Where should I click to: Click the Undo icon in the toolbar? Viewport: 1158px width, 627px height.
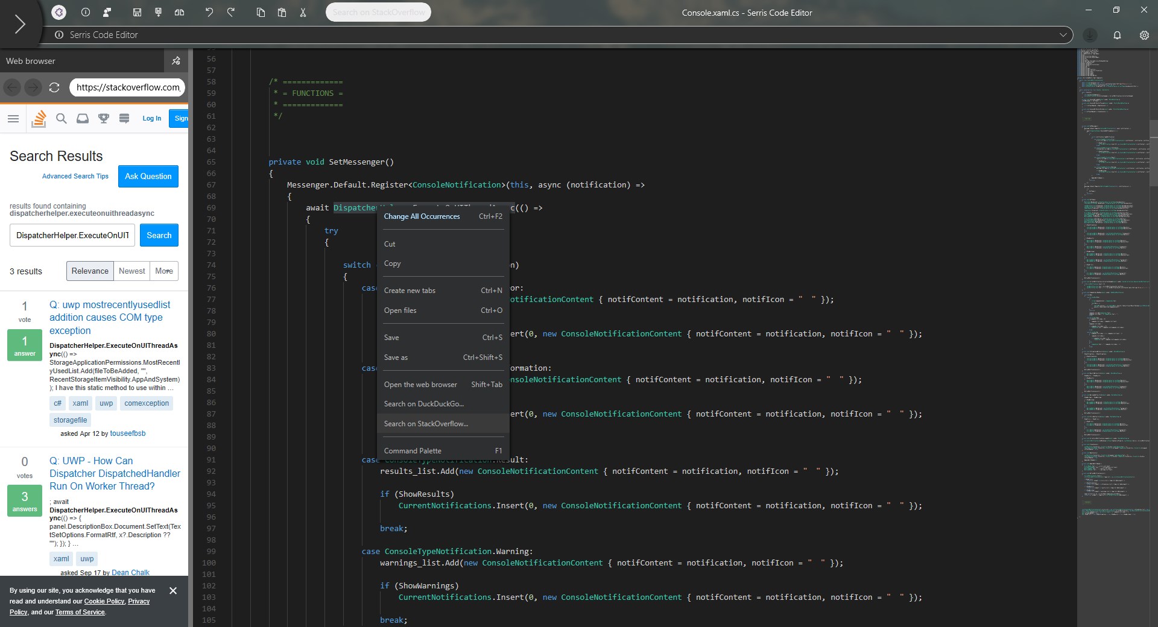click(x=209, y=12)
